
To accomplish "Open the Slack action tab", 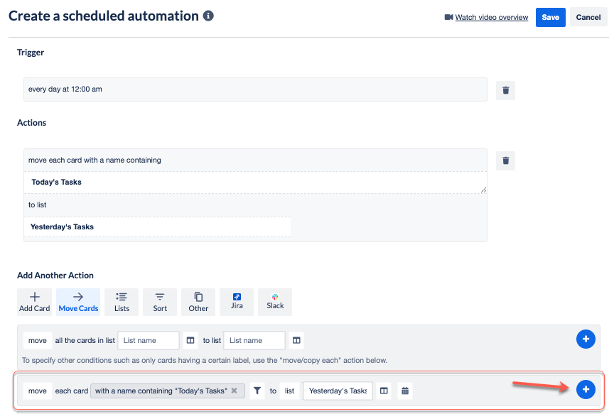I will (275, 302).
